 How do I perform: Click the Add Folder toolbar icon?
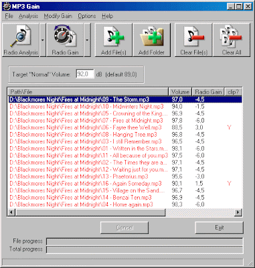(x=151, y=40)
